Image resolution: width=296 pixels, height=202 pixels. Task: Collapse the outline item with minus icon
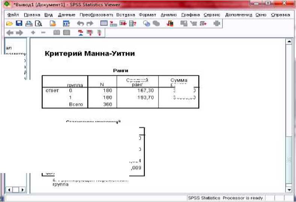[x=43, y=33]
